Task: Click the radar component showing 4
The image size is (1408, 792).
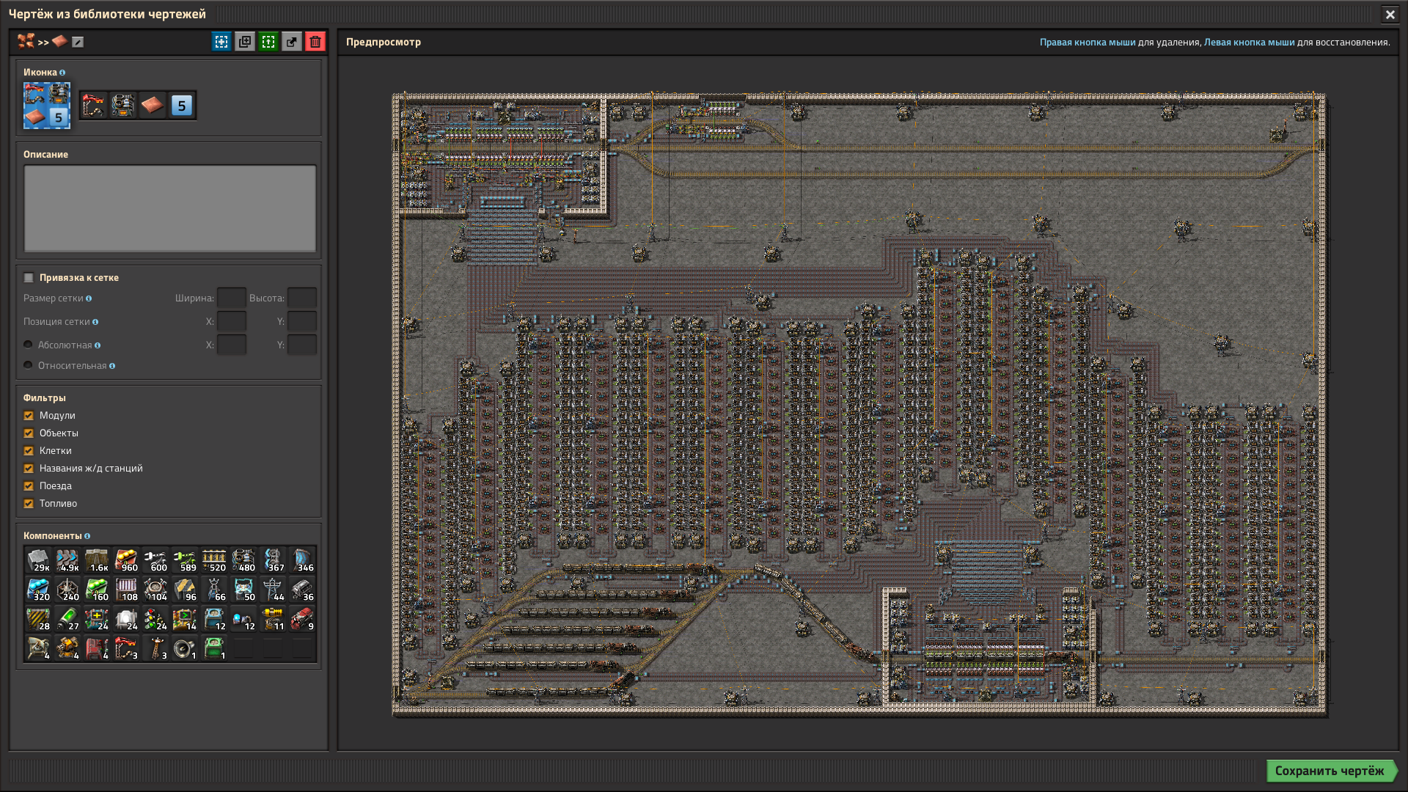Action: coord(38,648)
